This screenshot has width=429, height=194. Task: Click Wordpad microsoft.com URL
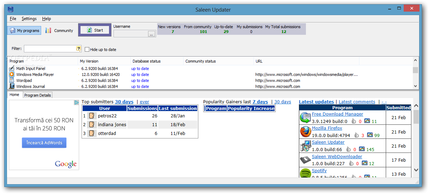tap(278, 80)
